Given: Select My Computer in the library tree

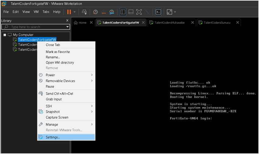Looking at the screenshot, I should (x=23, y=35).
